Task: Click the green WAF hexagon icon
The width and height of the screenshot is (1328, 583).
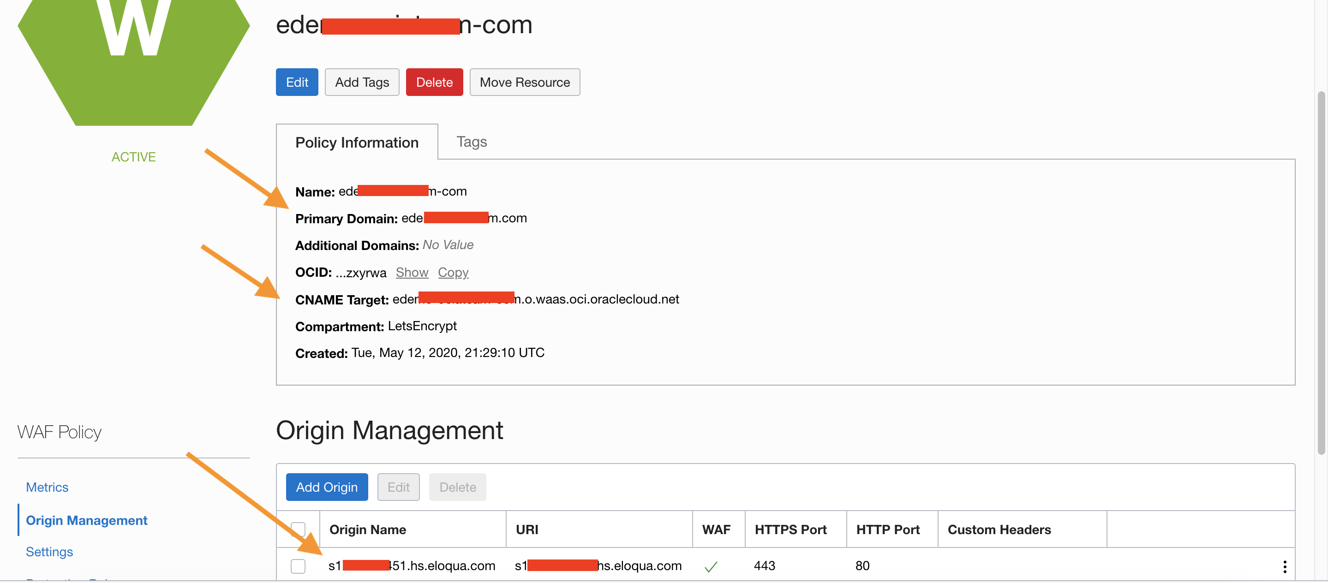Action: [x=133, y=57]
